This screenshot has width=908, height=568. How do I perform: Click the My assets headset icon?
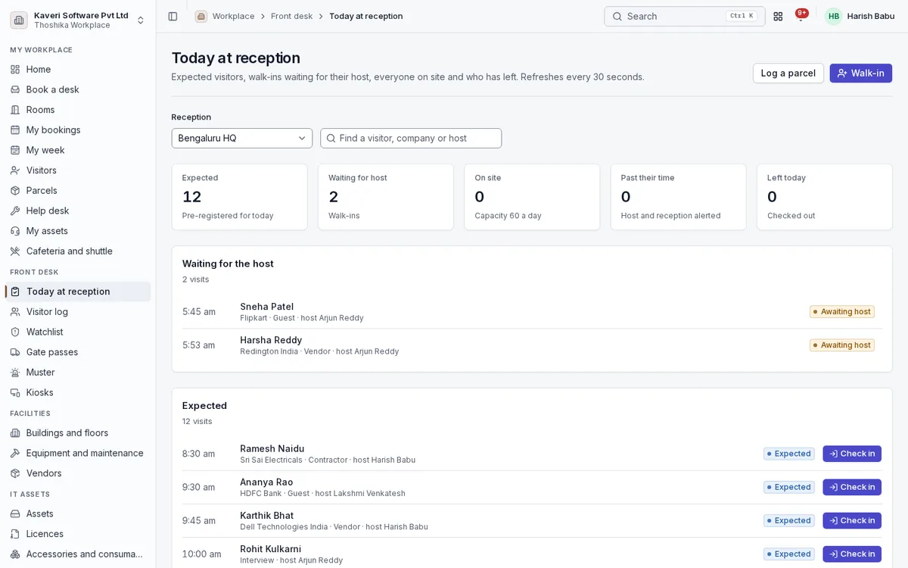click(15, 231)
